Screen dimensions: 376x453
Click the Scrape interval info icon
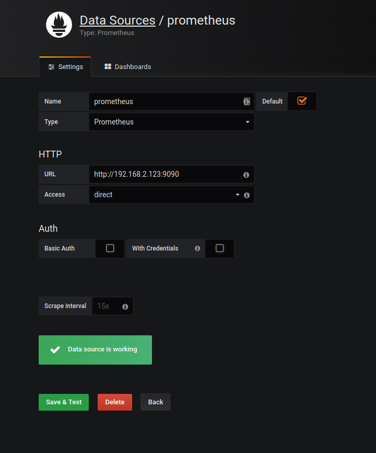(125, 307)
